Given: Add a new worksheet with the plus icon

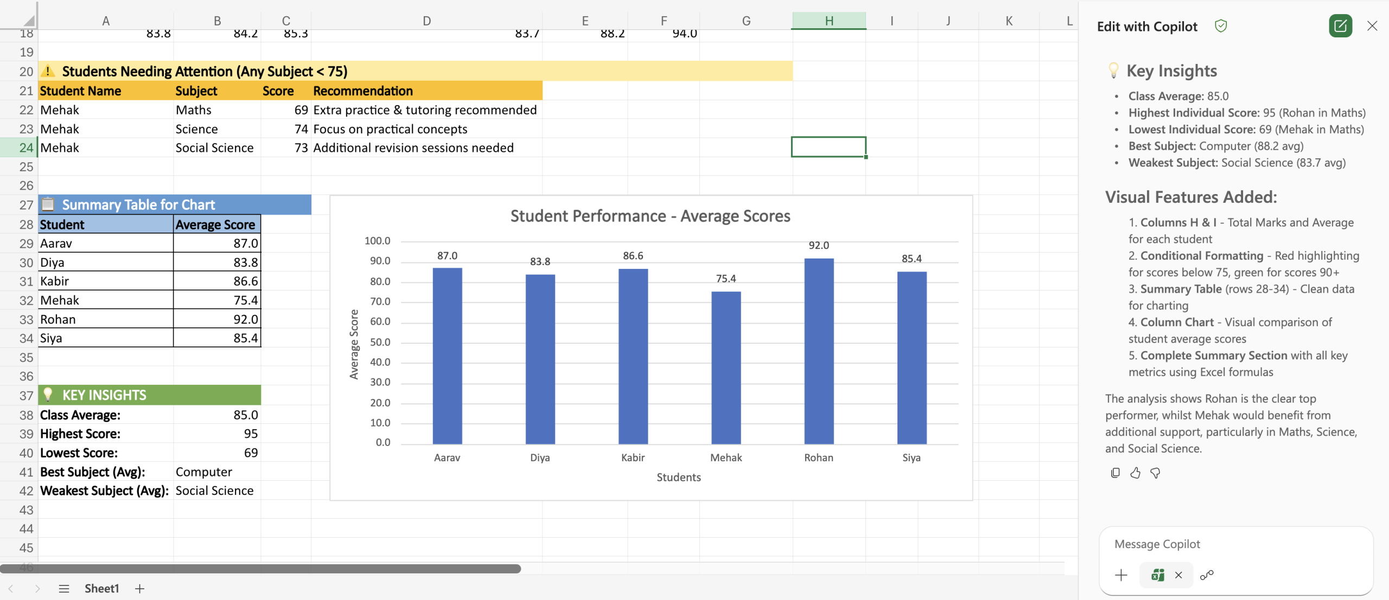Looking at the screenshot, I should tap(139, 588).
